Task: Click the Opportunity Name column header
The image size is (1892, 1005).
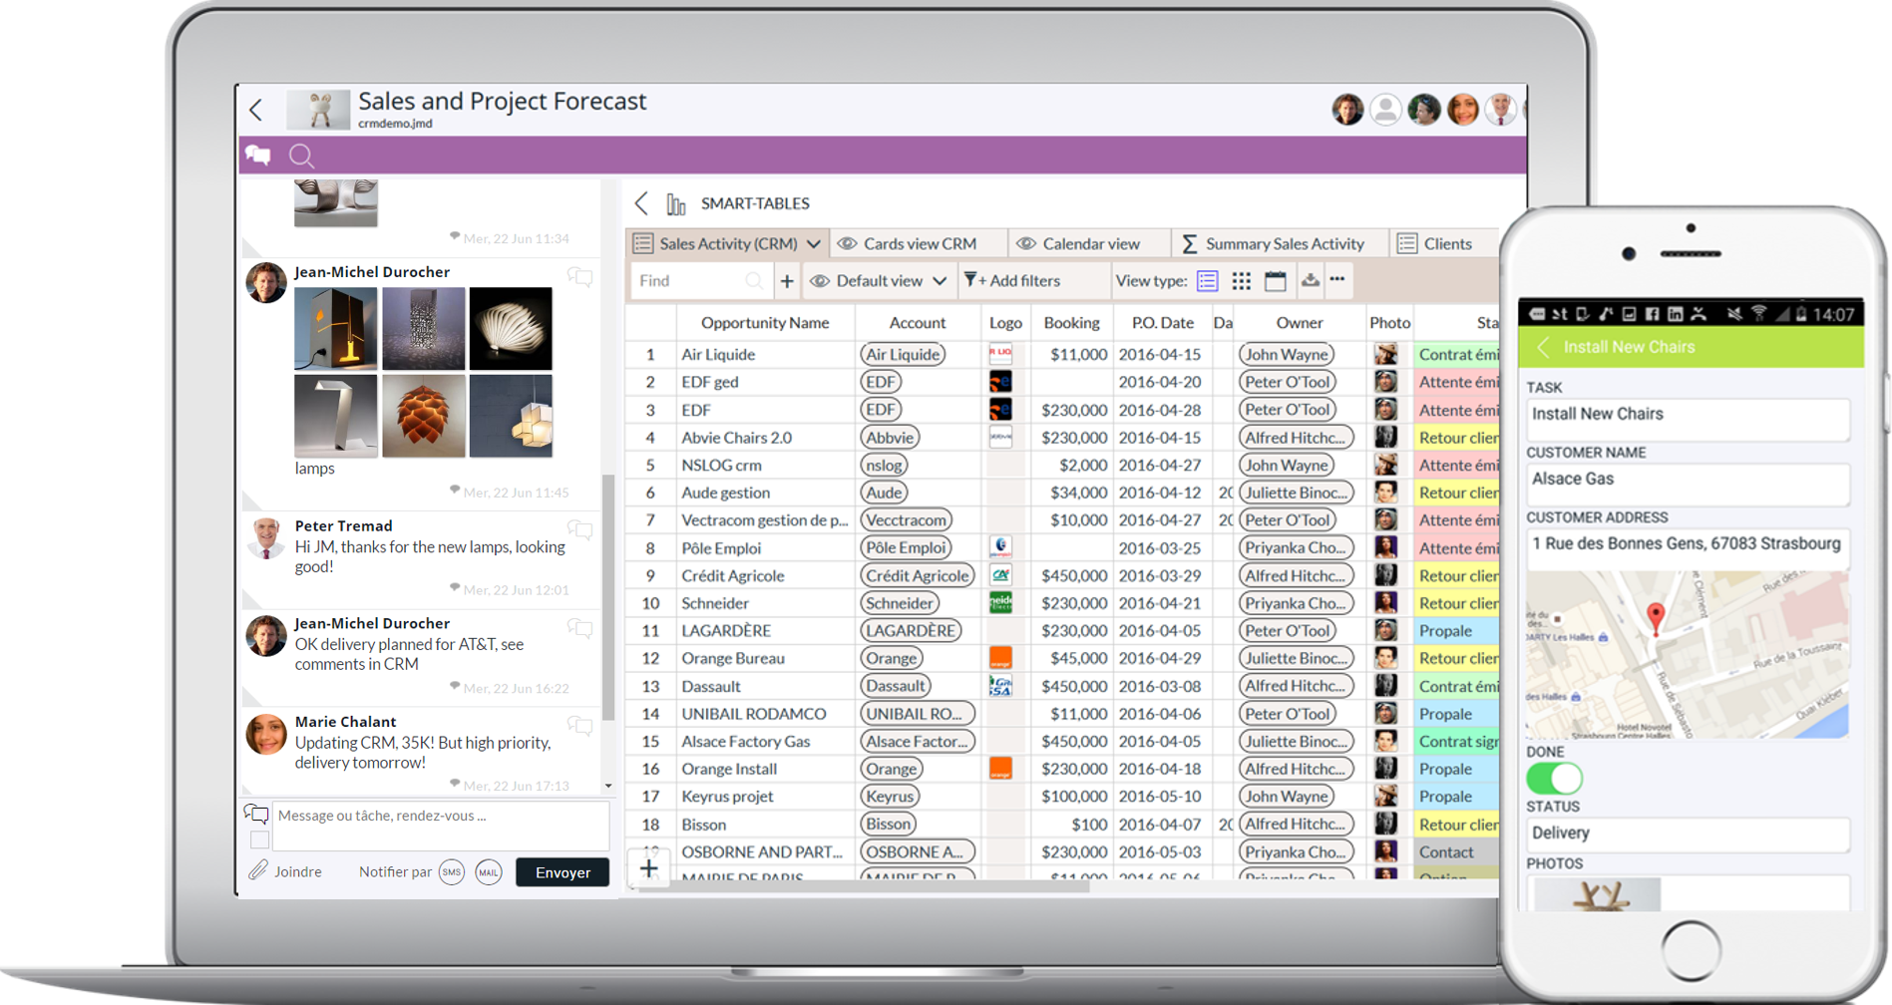Action: pyautogui.click(x=765, y=323)
